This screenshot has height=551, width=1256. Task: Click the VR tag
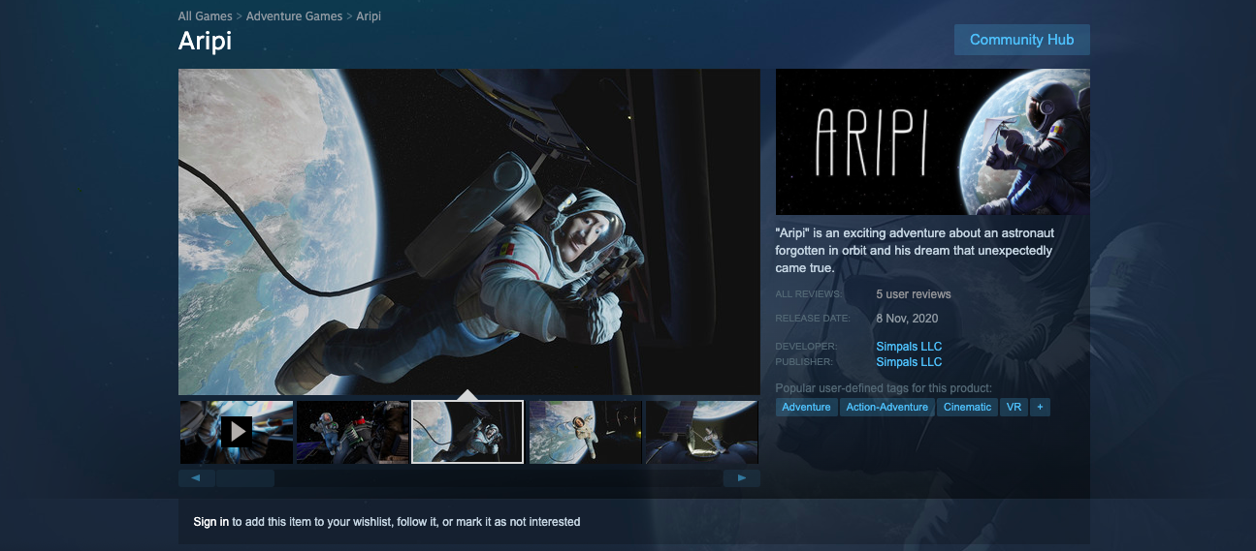click(1014, 407)
